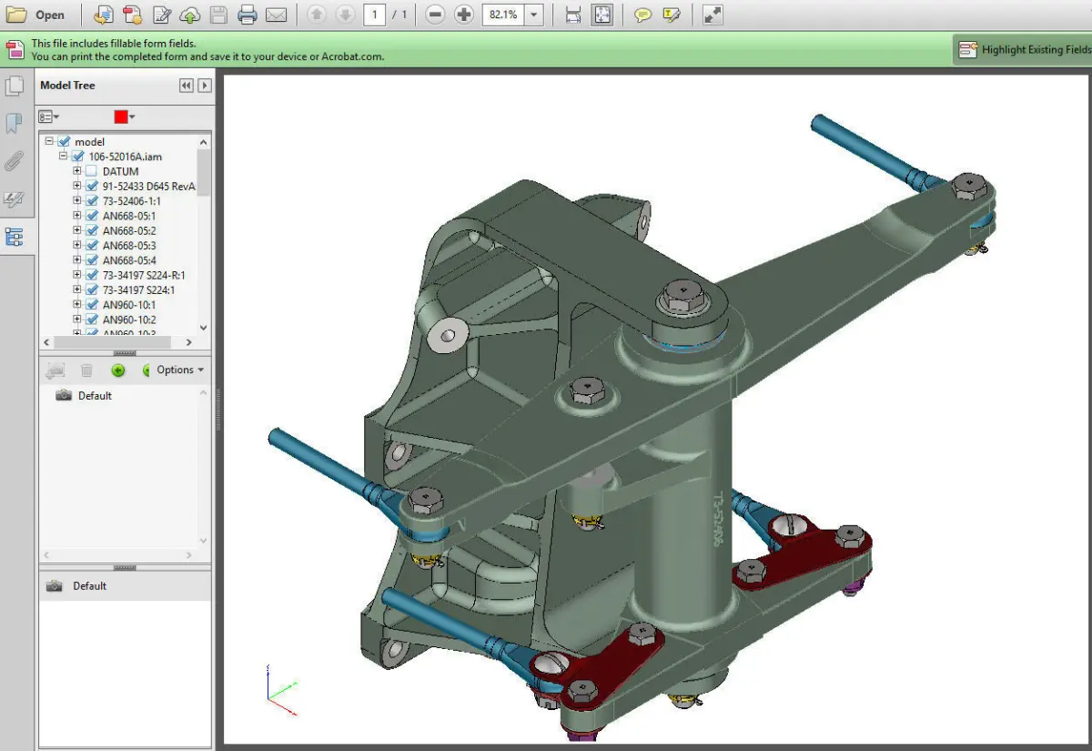
Task: Collapse the Model Tree panel leftward
Action: [187, 86]
